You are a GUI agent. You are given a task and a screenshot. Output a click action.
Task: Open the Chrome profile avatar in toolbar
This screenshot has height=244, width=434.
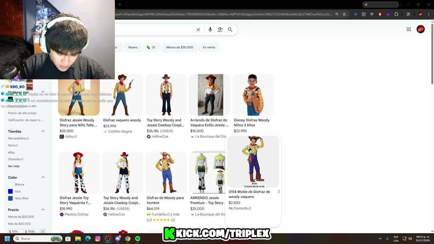[420, 14]
